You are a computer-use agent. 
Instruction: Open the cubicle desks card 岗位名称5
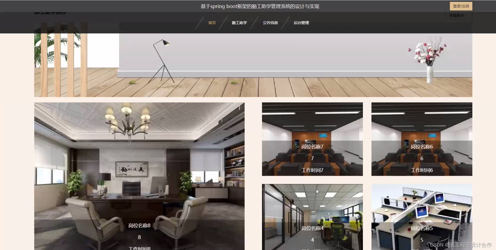click(422, 217)
